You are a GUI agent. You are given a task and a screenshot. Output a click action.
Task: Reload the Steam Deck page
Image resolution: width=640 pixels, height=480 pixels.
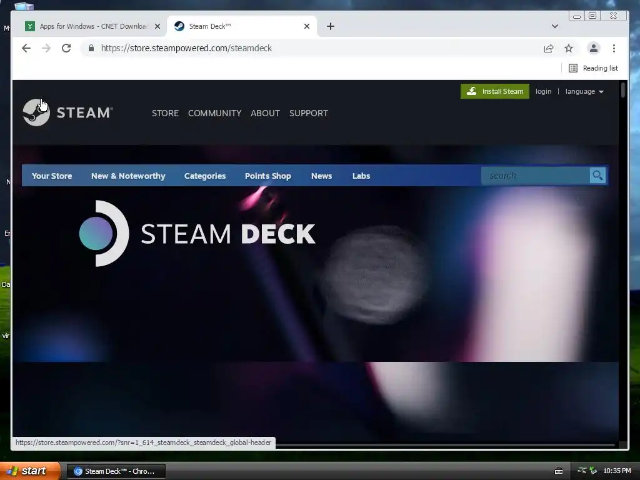[66, 48]
